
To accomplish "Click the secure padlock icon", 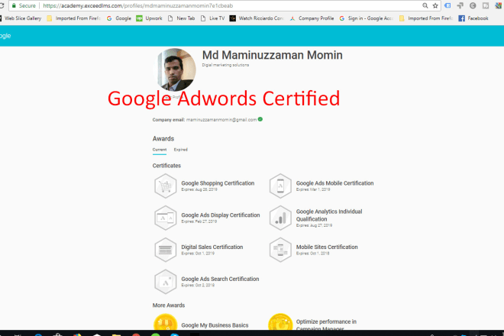I will (14, 5).
